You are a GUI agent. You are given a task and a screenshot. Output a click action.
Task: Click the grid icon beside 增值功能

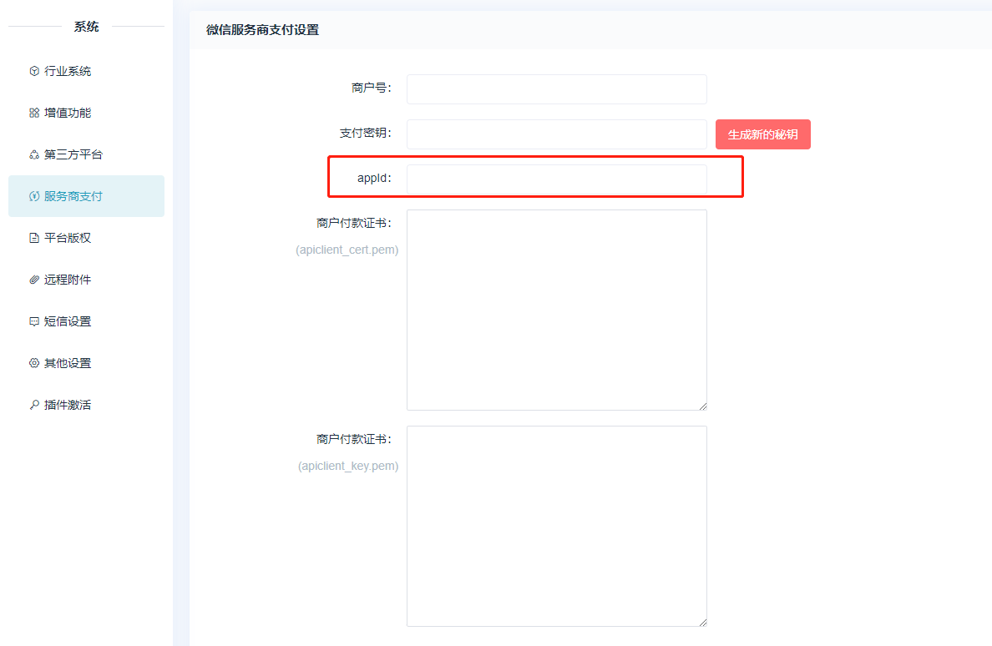tap(34, 113)
